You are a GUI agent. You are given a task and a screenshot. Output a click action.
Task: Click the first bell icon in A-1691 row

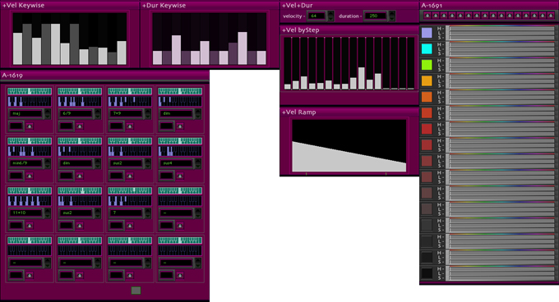(x=427, y=16)
